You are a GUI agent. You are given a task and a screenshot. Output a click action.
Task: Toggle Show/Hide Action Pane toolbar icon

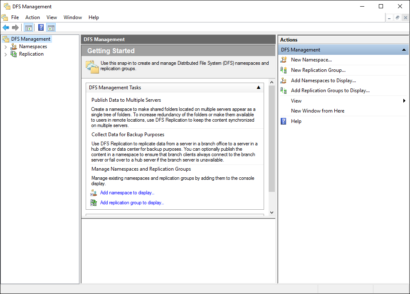(x=51, y=28)
